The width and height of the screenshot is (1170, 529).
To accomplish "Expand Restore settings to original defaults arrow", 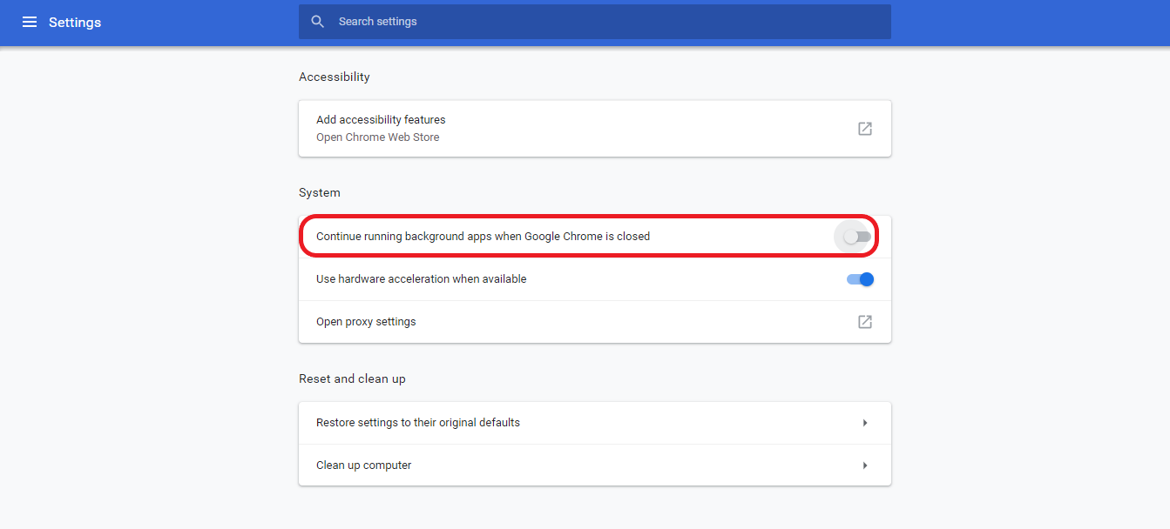I will [x=865, y=423].
